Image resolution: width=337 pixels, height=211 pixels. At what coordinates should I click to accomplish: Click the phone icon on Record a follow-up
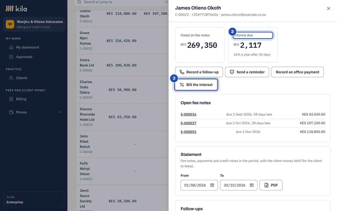tap(182, 72)
